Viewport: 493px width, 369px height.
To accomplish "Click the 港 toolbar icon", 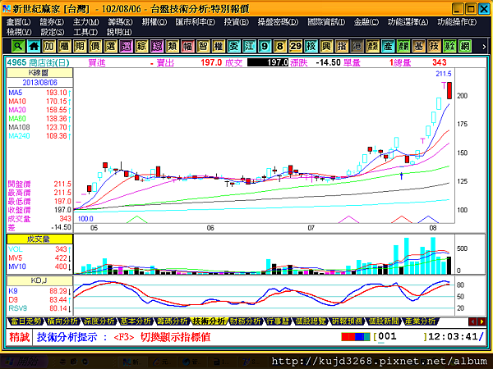I will [357, 47].
